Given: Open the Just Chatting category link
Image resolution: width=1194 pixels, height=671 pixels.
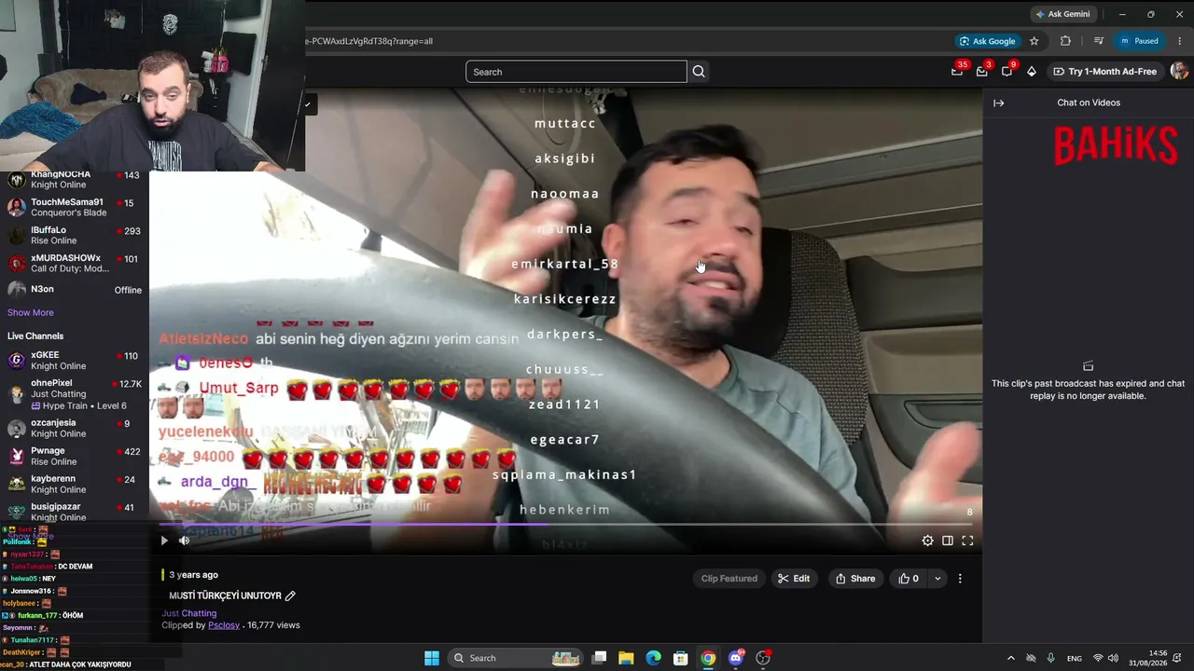Looking at the screenshot, I should pyautogui.click(x=189, y=613).
